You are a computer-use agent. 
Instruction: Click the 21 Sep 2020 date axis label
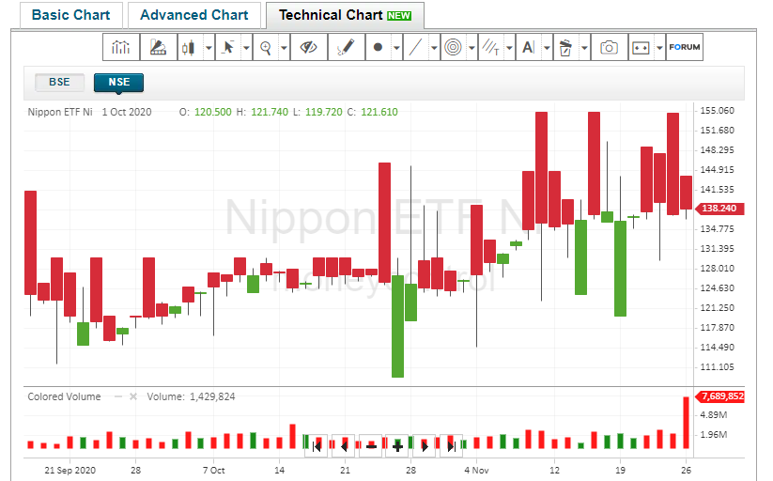click(x=70, y=470)
